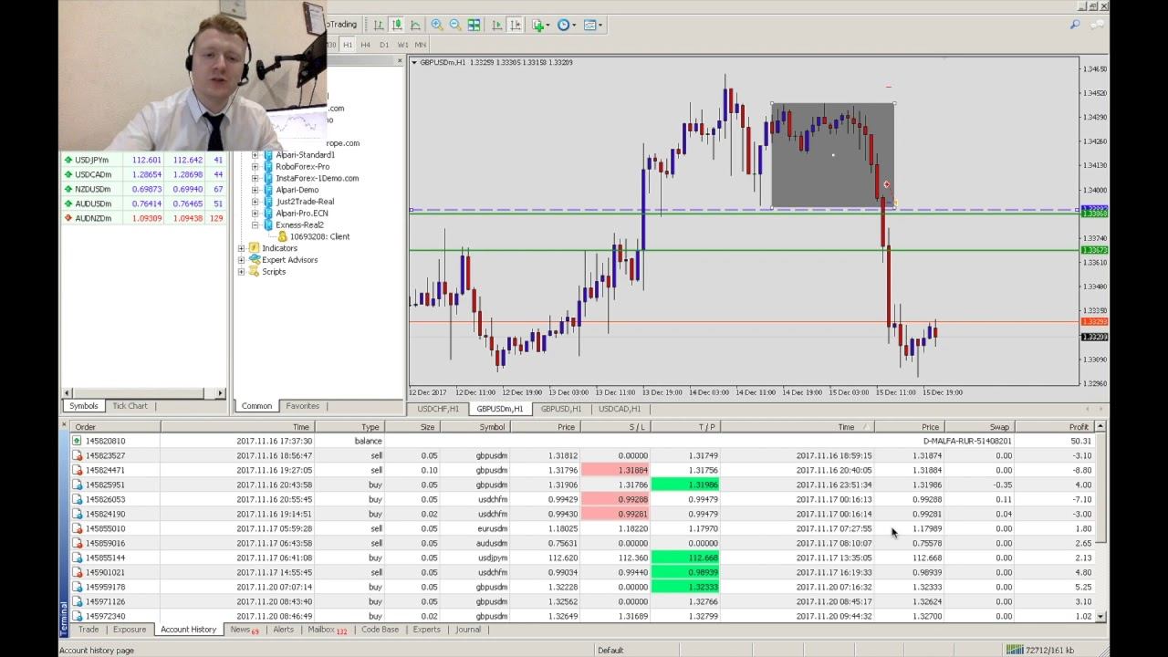The width and height of the screenshot is (1168, 657).
Task: Select the NZDUSDm row in Market Watch
Action: tap(143, 189)
